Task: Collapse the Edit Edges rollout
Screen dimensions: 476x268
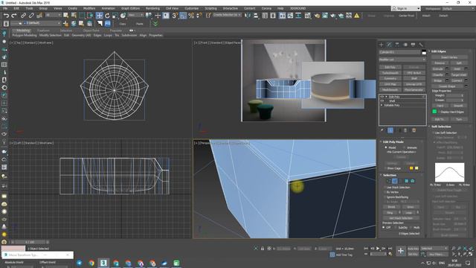Action: coord(438,51)
